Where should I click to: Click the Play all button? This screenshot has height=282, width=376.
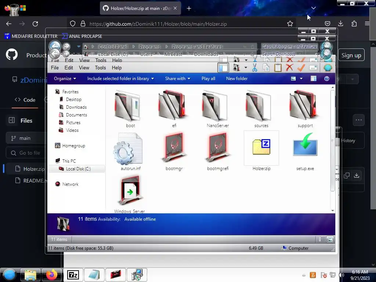pos(208,79)
